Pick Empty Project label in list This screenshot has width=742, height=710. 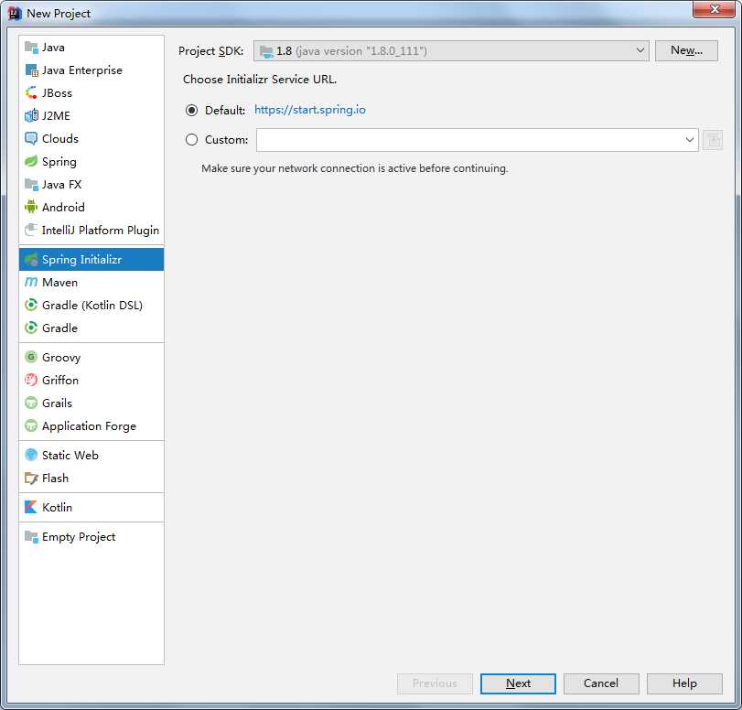(x=79, y=537)
